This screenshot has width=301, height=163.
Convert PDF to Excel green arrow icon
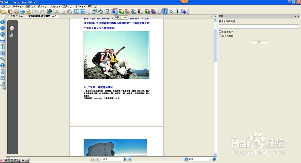coord(121,12)
